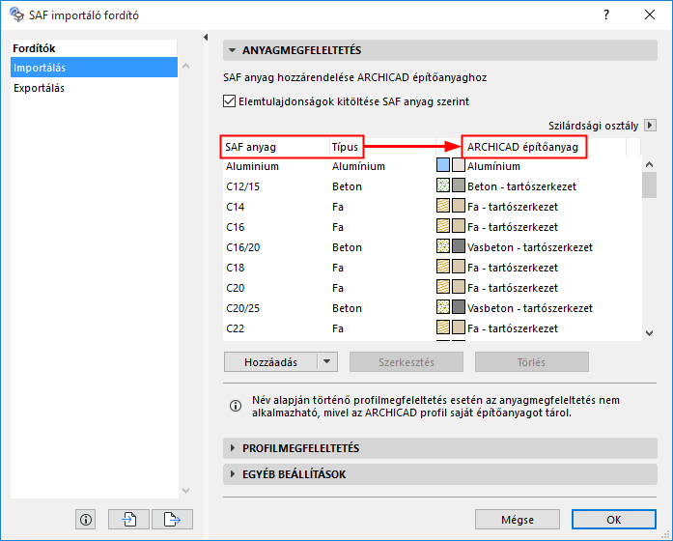
Task: Click the SAF translator window title icon
Action: (x=16, y=14)
